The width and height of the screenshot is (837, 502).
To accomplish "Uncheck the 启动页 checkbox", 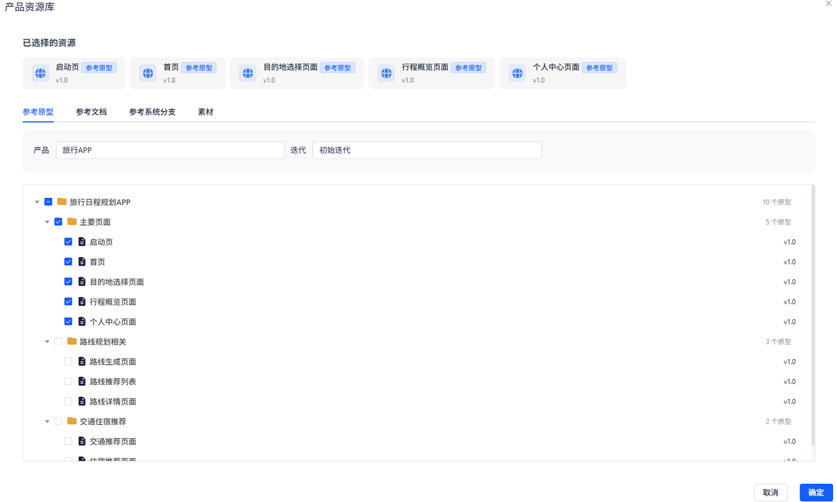I will (x=68, y=242).
